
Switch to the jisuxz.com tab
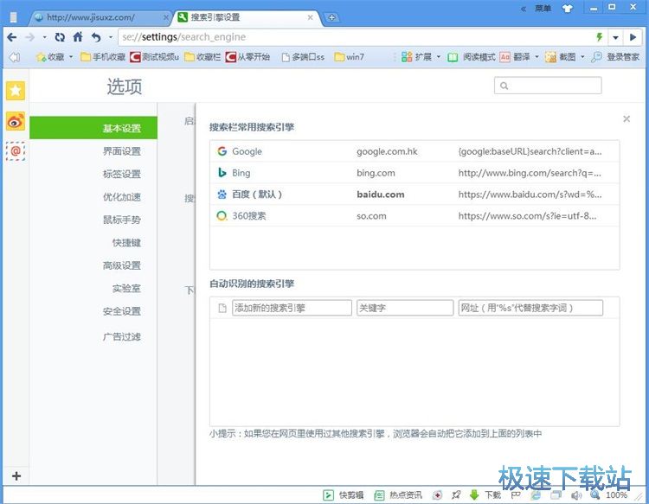tap(95, 17)
